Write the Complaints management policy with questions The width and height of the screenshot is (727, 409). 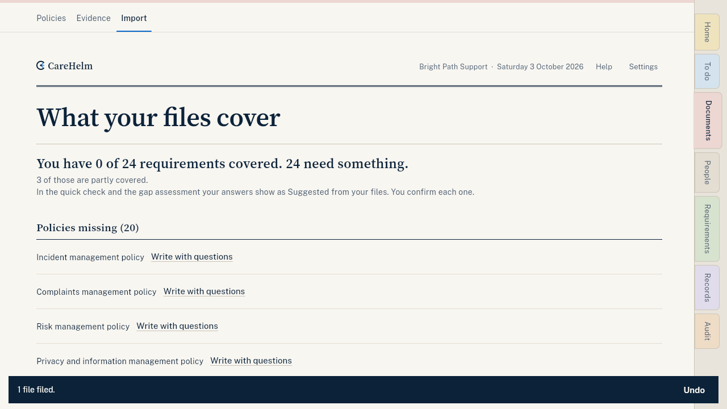[x=204, y=291]
